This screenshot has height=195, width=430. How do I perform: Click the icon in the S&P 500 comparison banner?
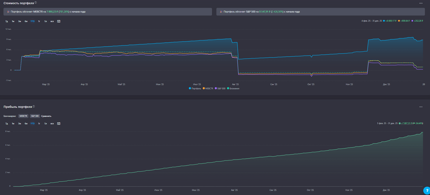pyautogui.click(x=221, y=12)
